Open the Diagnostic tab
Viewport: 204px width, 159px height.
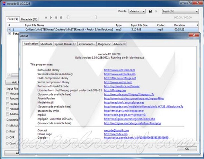pyautogui.click(x=104, y=44)
